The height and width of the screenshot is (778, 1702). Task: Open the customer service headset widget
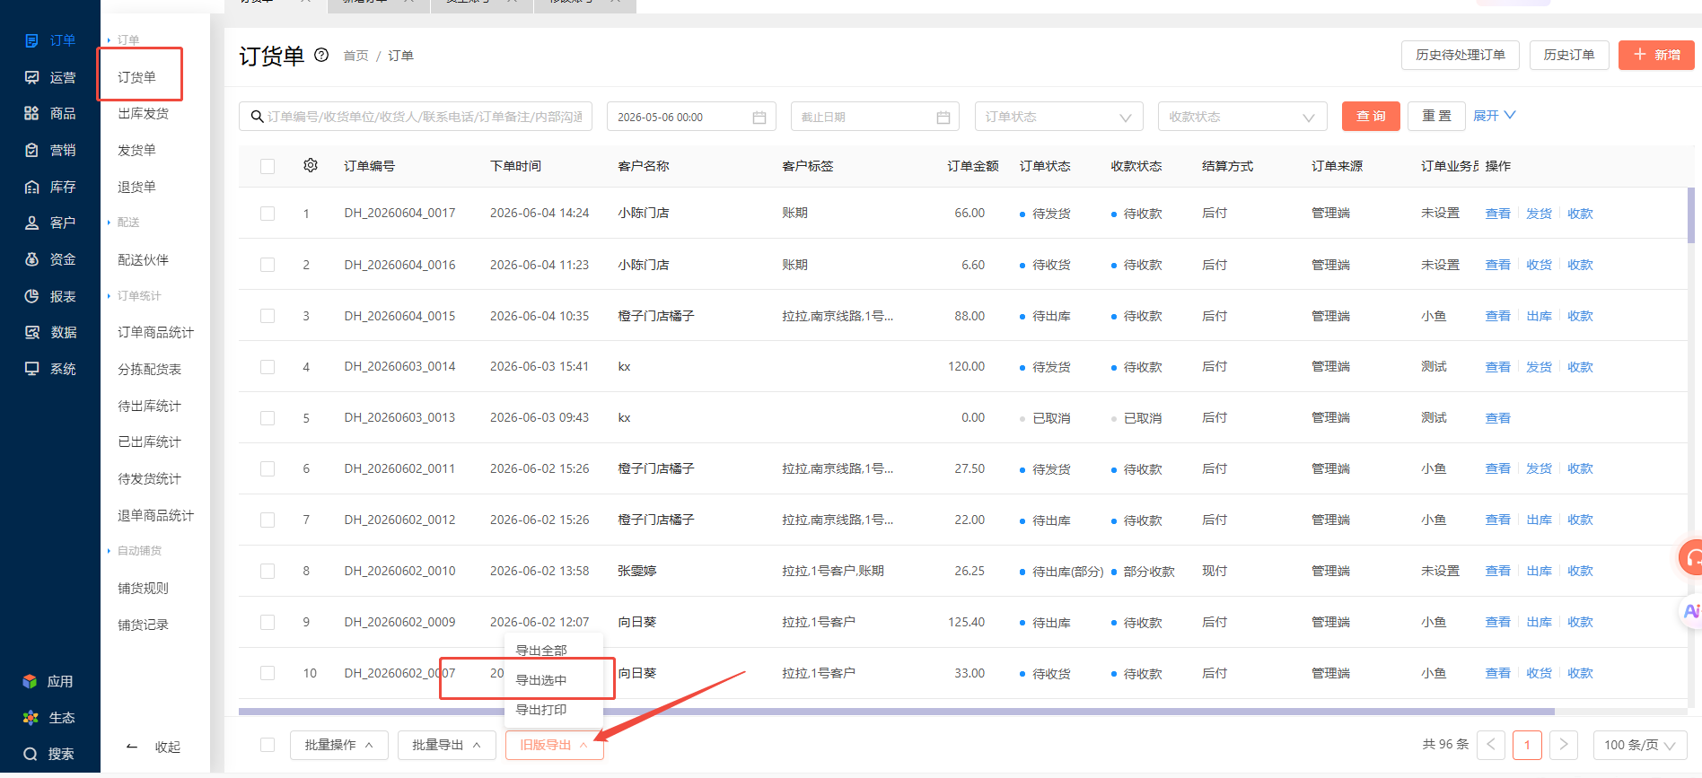[1692, 558]
